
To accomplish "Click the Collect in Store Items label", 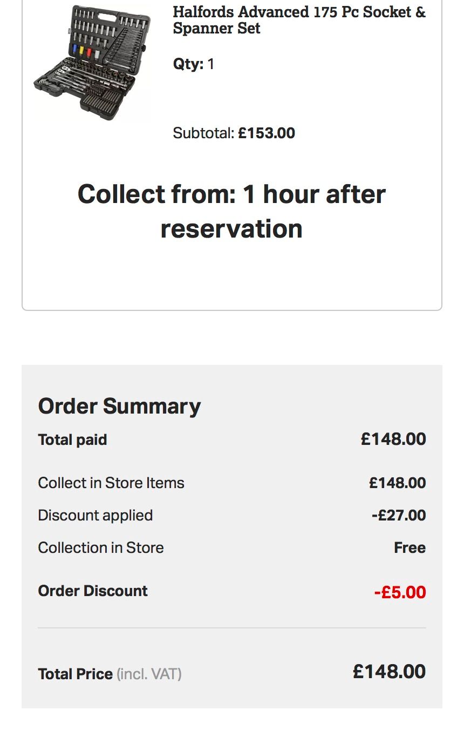I will click(111, 483).
